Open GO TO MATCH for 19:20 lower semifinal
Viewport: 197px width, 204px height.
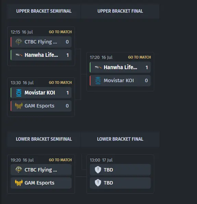point(60,160)
